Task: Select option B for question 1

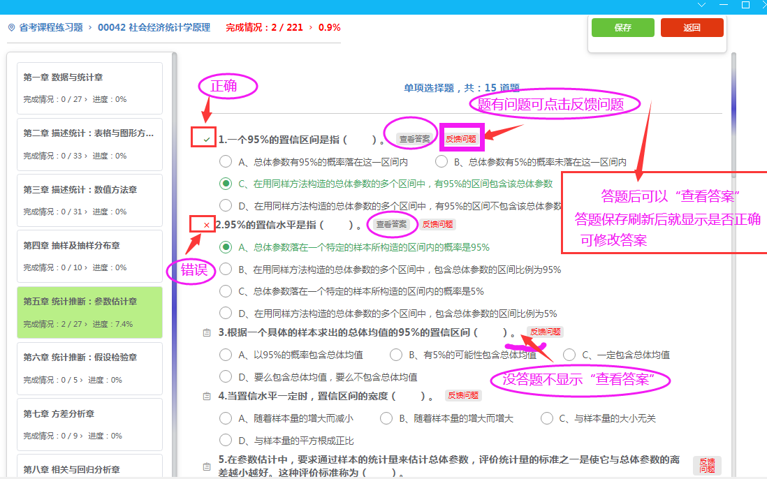Action: click(441, 162)
